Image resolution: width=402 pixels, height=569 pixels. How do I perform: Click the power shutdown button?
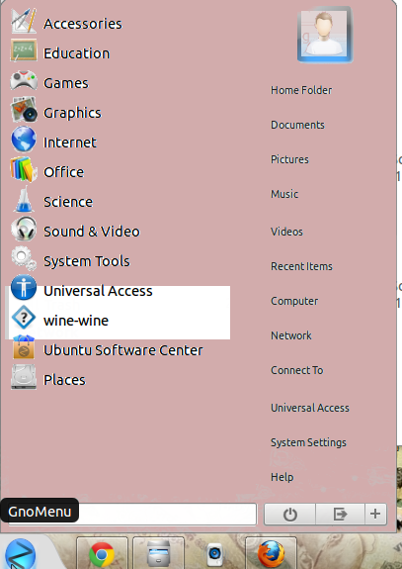(x=289, y=514)
